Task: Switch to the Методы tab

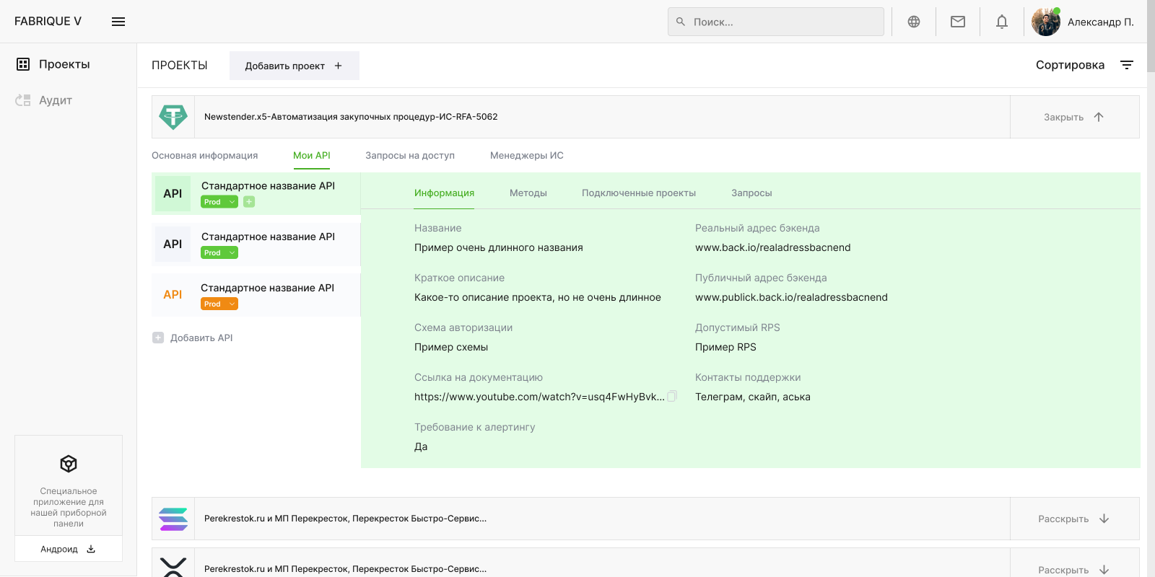Action: [x=528, y=193]
